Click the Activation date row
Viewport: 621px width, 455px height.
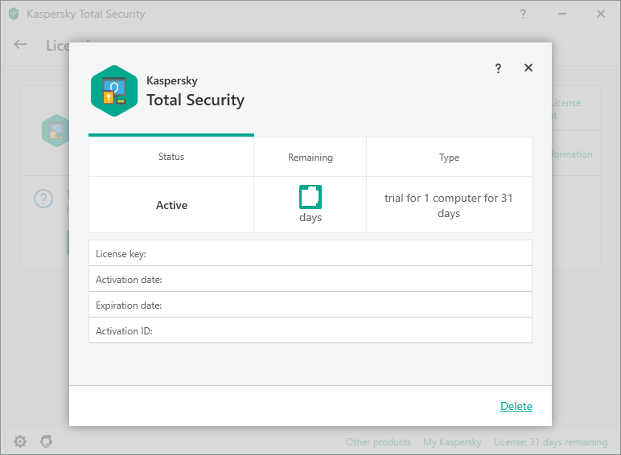(x=310, y=279)
